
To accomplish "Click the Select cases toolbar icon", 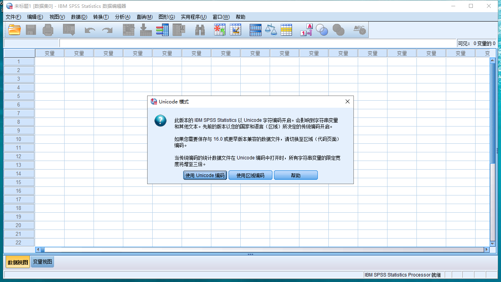I will coord(286,30).
